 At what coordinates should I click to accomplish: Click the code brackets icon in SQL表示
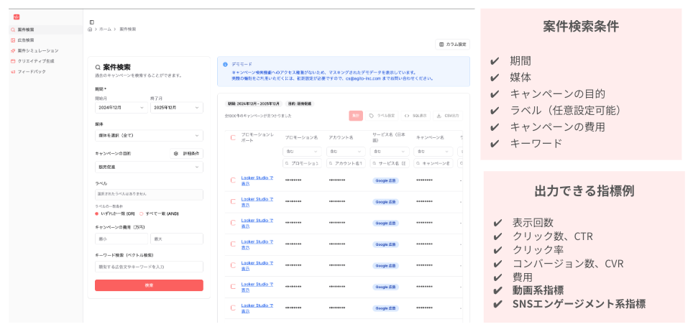click(x=407, y=116)
